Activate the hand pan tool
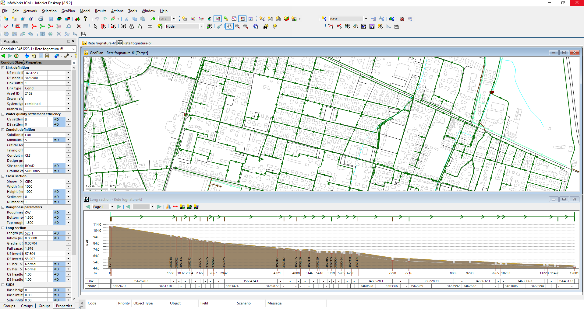584x309 pixels. [229, 26]
